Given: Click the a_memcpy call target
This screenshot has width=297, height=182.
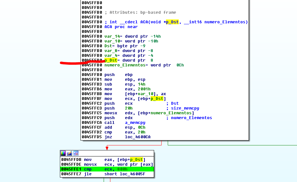Looking at the screenshot, I should coord(135,123).
